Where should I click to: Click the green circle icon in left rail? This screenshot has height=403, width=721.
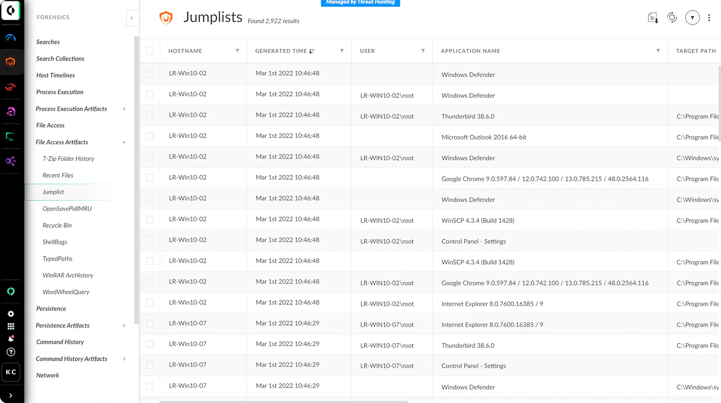(x=11, y=291)
